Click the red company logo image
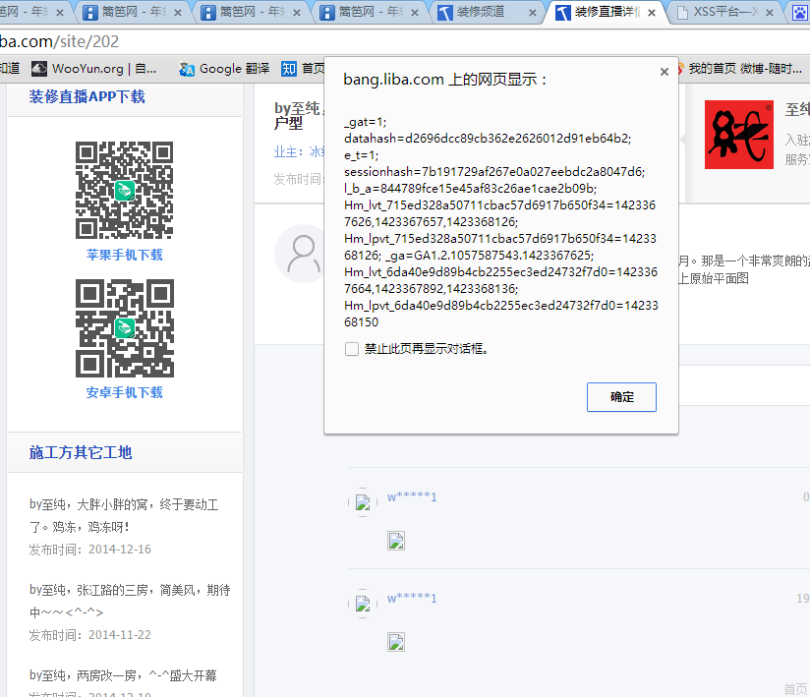Viewport: 810px width, 697px height. point(739,135)
